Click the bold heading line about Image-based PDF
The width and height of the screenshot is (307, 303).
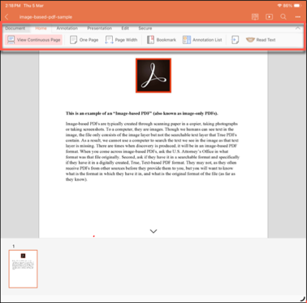pos(142,113)
